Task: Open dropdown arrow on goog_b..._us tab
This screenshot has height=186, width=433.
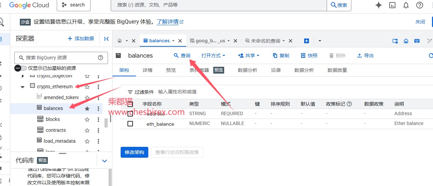Action: [229, 41]
